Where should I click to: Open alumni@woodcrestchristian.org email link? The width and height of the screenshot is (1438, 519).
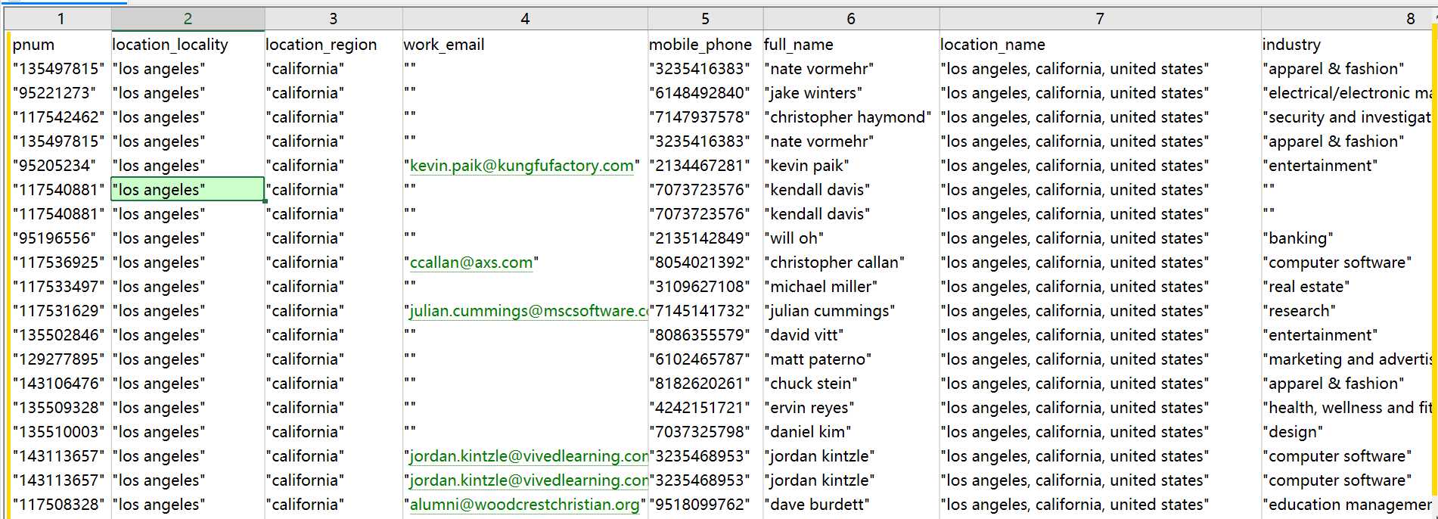tap(524, 505)
